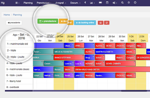Viewport: 150px width, 98px height.
Task: Click lock icon on MELIS ALESSANDRA booking
Action: point(83,50)
